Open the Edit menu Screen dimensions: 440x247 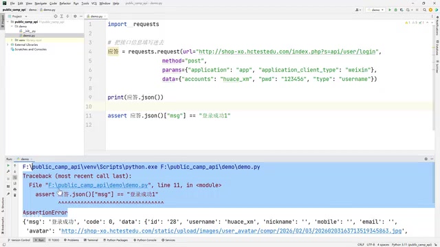point(21,3)
